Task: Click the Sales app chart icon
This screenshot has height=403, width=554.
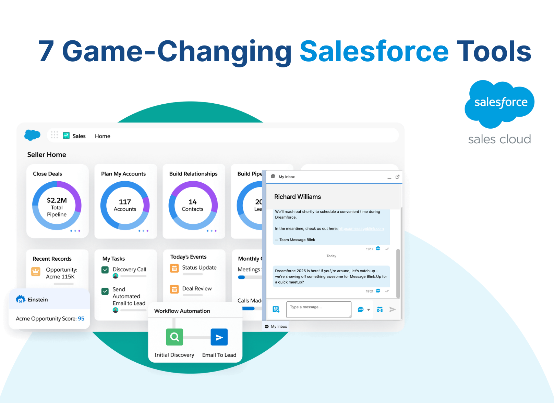Action: [x=66, y=136]
